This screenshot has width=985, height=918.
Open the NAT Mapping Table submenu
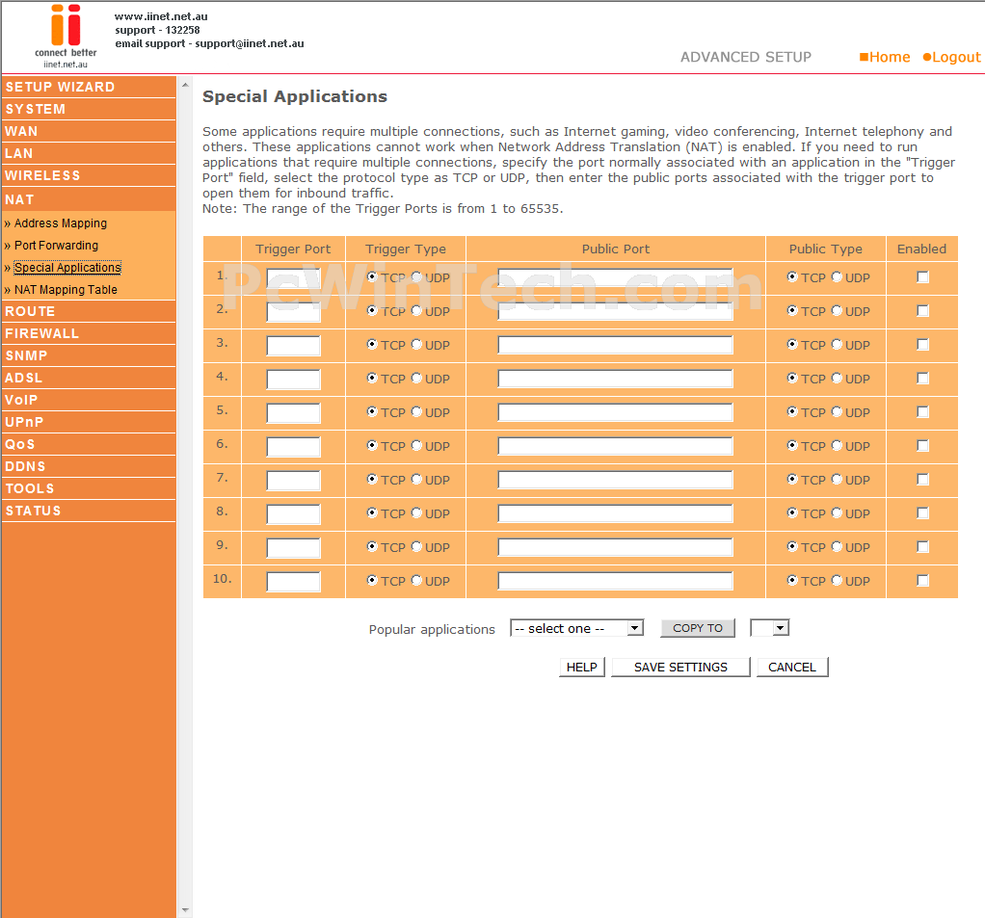point(66,290)
